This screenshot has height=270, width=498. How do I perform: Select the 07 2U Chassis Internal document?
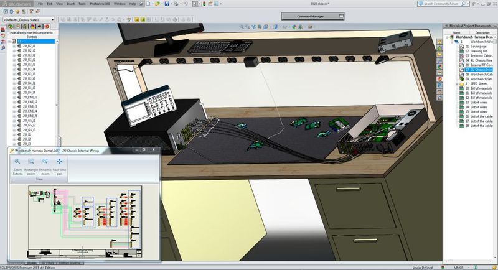476,70
